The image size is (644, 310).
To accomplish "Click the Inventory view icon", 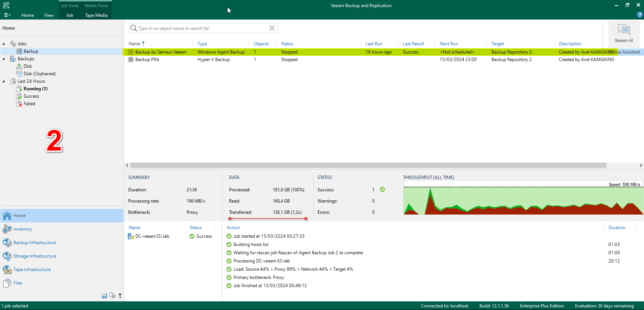I will [x=7, y=229].
